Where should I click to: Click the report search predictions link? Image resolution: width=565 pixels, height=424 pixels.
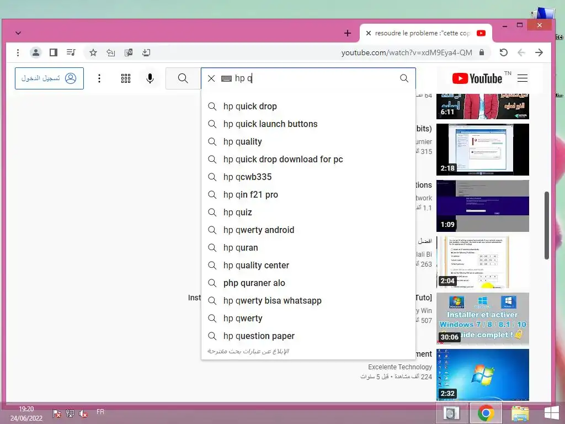(248, 351)
